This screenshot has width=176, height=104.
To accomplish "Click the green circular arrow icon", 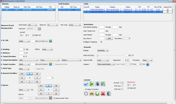I will [97, 93].
